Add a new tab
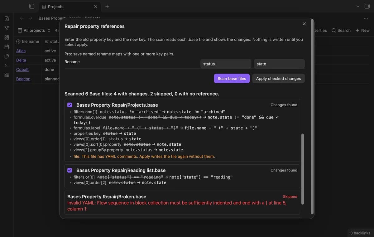374x237 pixels. click(x=107, y=6)
